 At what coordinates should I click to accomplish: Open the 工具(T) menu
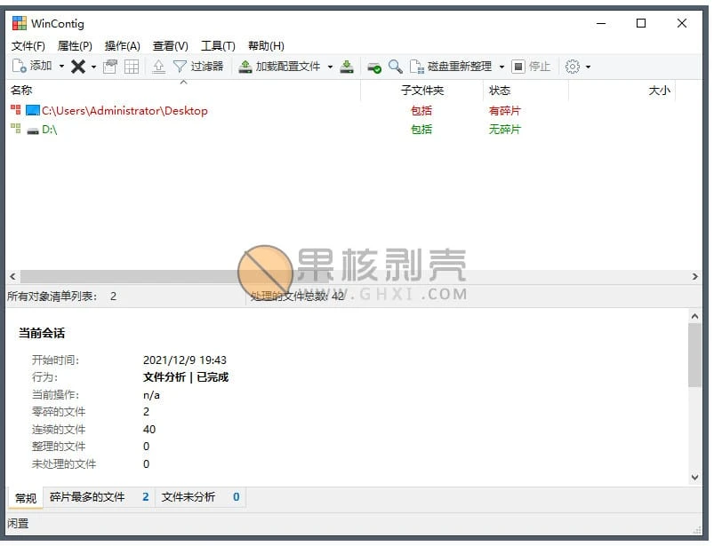(x=218, y=46)
